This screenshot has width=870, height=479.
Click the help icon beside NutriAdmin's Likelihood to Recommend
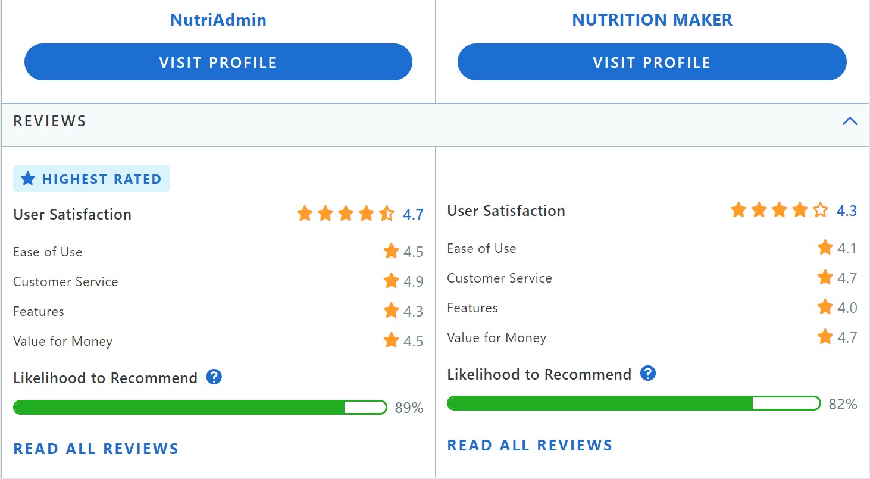214,376
